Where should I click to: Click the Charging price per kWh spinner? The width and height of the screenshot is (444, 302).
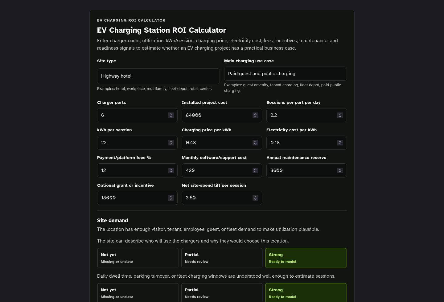pos(255,143)
